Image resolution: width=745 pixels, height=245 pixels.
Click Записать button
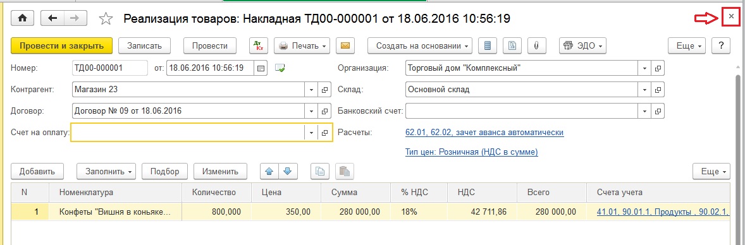tap(144, 46)
